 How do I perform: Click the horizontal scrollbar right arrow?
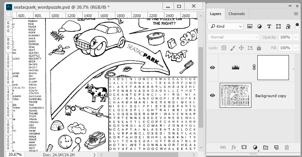[x=194, y=155]
